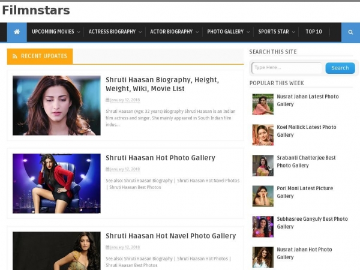Open Shruti Haasan Hot Navel Photos see-also link
360x270 pixels.
[208, 181]
